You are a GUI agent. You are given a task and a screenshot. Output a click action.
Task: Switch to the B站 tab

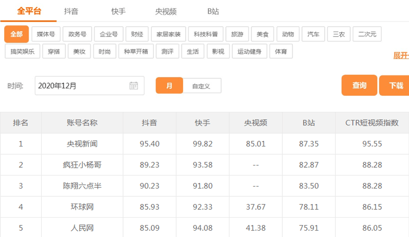click(213, 12)
